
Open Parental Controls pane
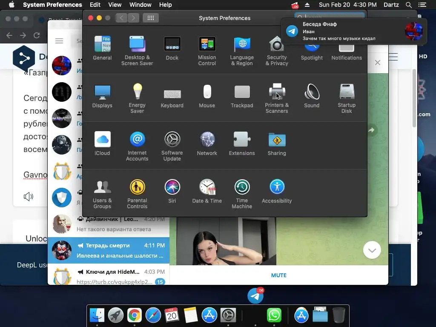137,194
